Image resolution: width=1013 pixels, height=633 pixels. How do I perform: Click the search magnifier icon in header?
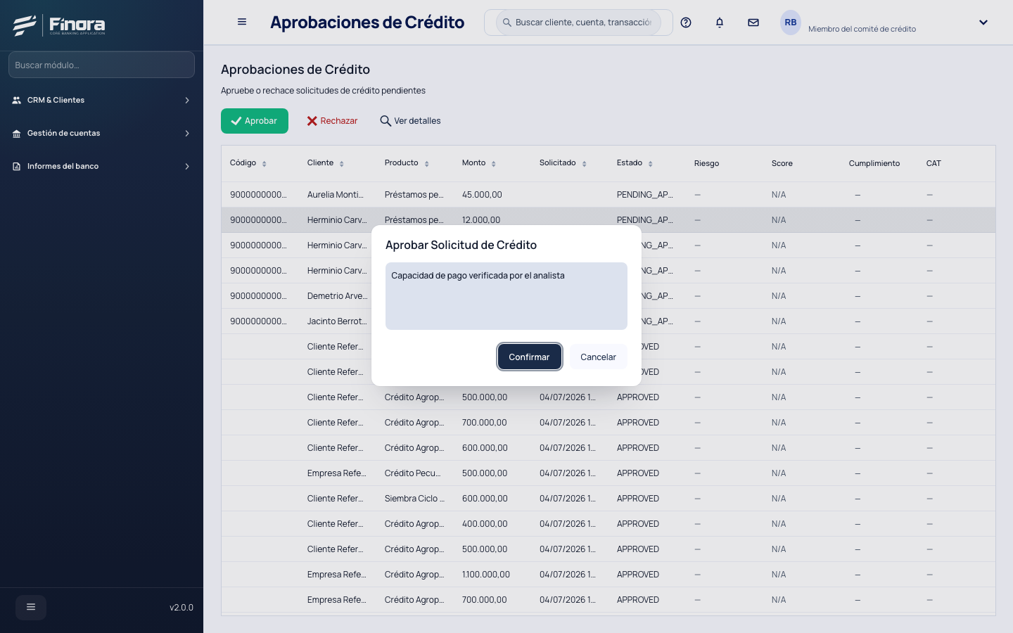pyautogui.click(x=507, y=23)
